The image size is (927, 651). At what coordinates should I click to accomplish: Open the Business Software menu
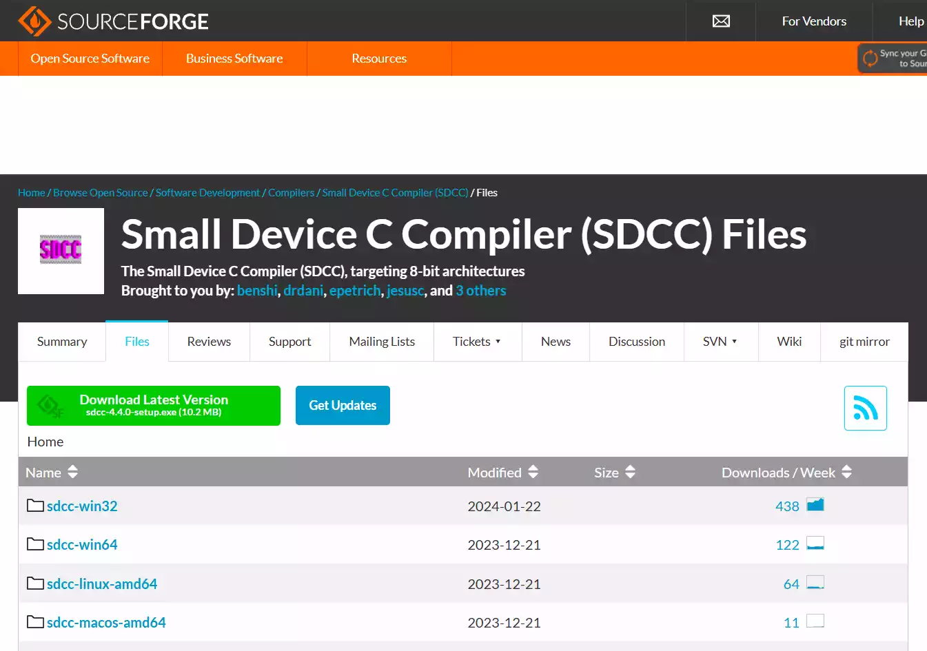tap(234, 59)
